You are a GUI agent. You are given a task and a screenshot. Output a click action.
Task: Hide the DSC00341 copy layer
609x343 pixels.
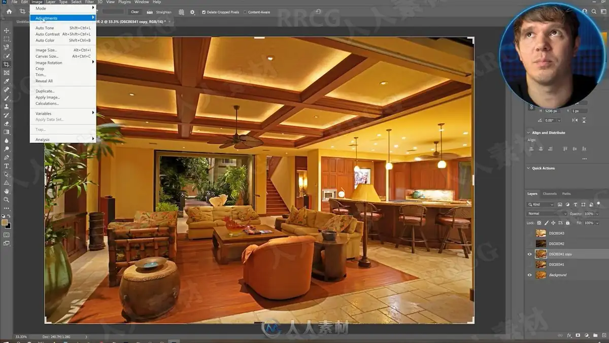click(x=530, y=254)
